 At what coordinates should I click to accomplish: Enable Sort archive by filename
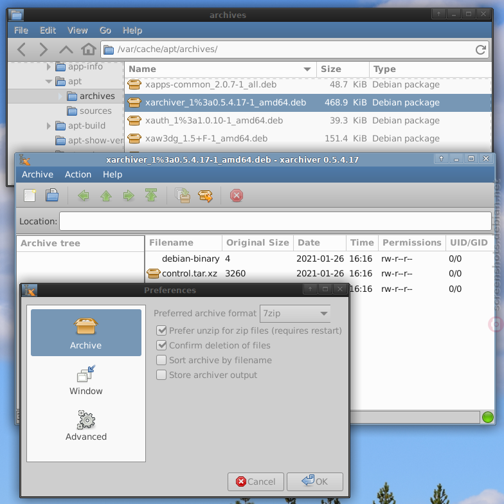[161, 360]
